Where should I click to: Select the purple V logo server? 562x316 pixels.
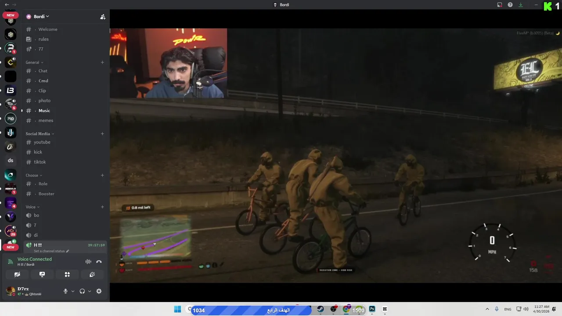click(11, 217)
